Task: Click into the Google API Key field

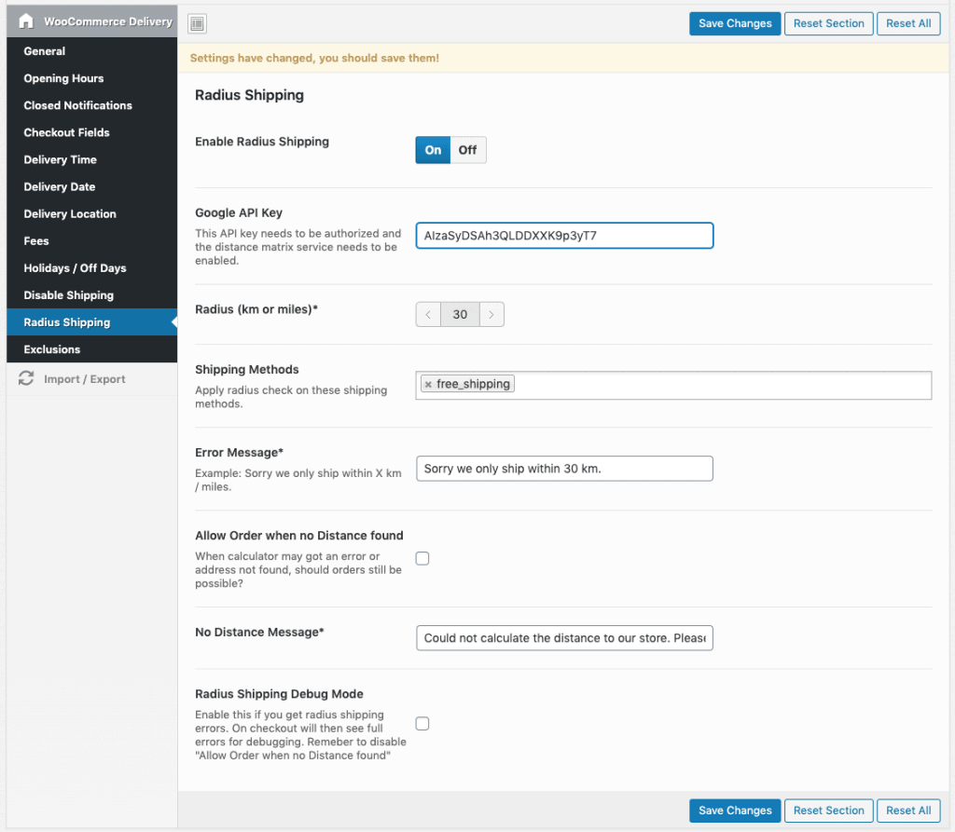Action: point(564,236)
